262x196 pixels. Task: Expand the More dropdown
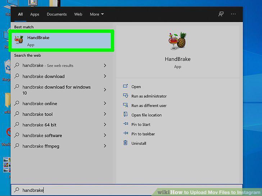[97, 14]
